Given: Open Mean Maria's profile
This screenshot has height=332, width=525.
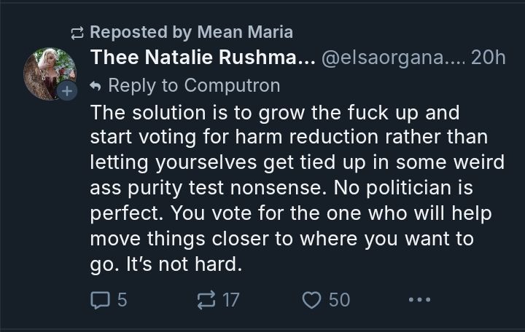Looking at the screenshot, I should pyautogui.click(x=245, y=32).
